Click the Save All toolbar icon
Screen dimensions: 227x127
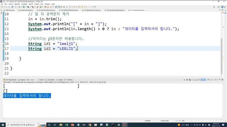[9, 7]
